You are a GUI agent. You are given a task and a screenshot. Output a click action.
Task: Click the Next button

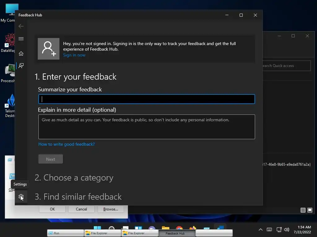point(50,159)
